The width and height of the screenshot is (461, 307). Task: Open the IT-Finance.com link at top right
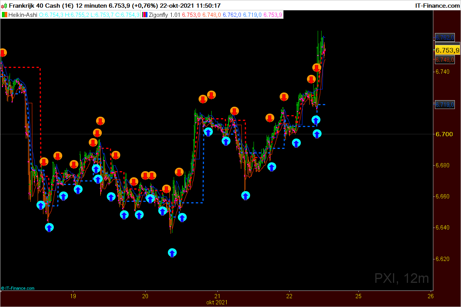click(x=437, y=6)
